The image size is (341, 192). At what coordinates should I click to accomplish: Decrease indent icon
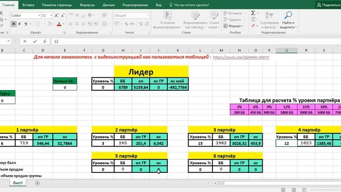tap(90, 24)
